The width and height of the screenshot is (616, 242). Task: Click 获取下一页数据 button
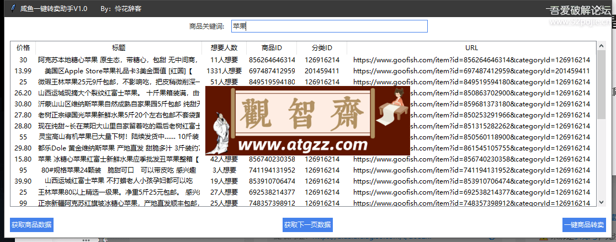307,225
